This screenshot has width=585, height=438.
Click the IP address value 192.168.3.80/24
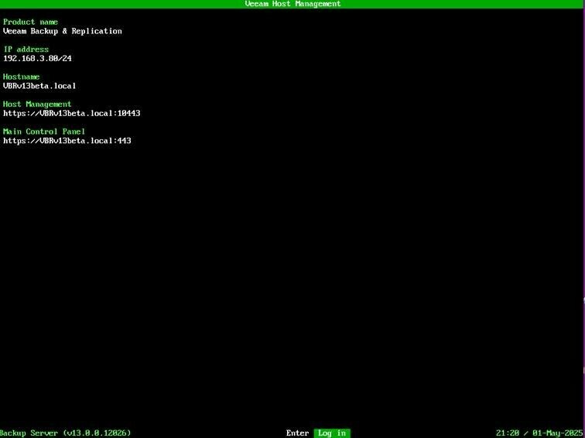click(37, 58)
